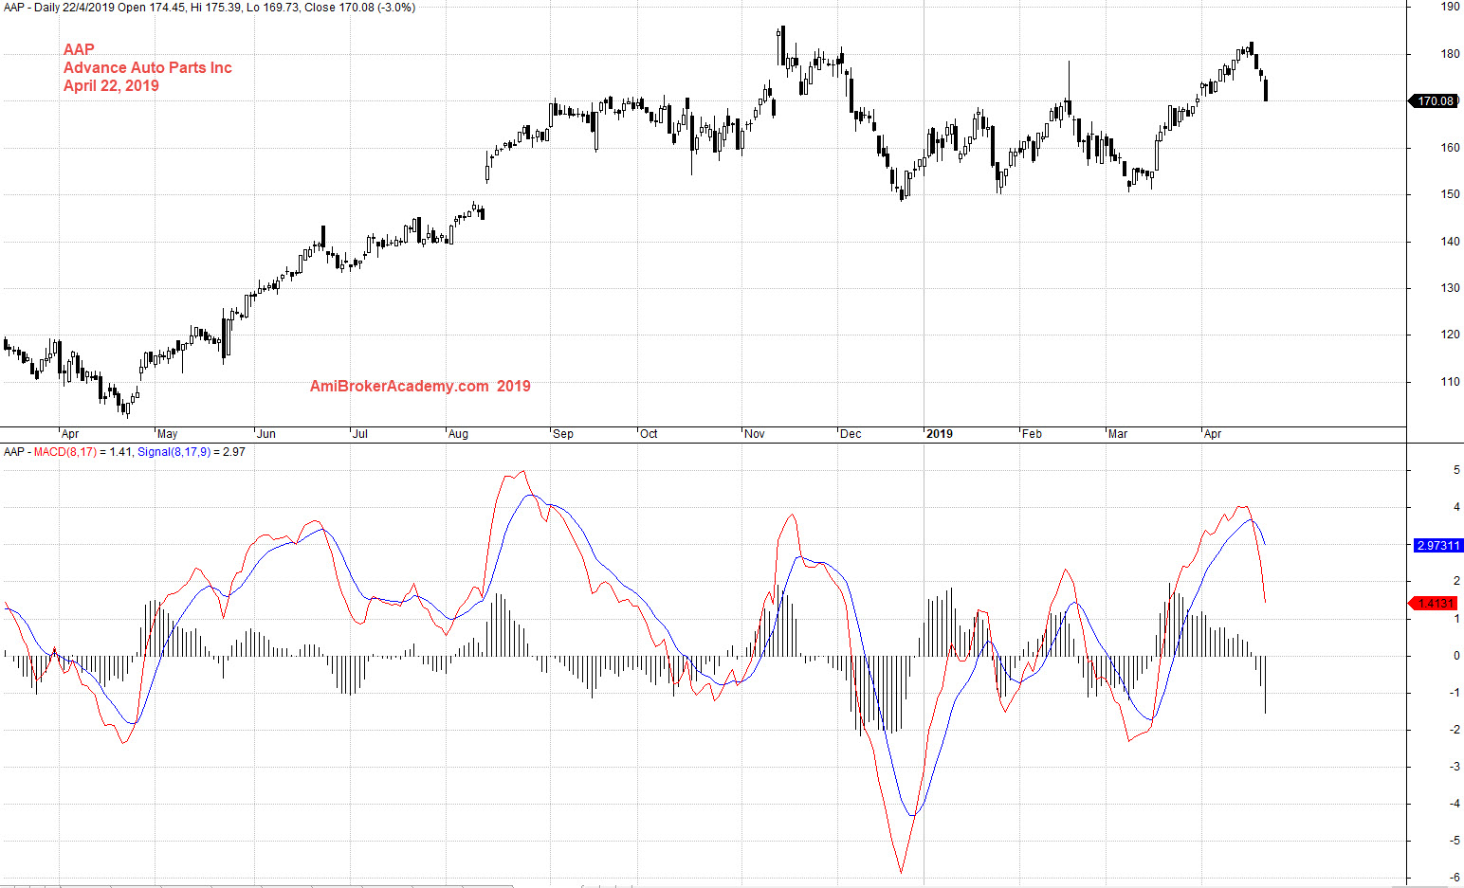Click the 180 price axis label

pyautogui.click(x=1450, y=54)
